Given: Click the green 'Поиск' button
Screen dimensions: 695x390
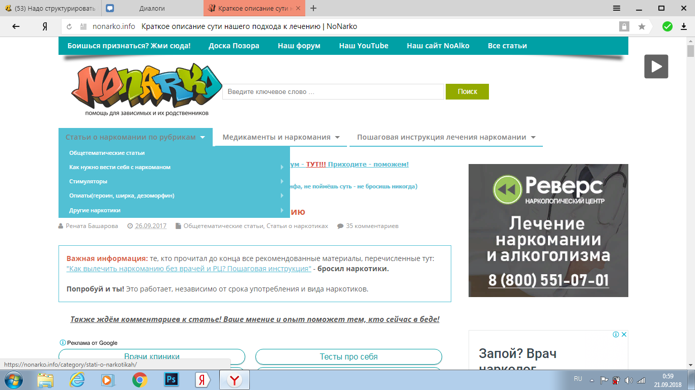Looking at the screenshot, I should (x=467, y=92).
